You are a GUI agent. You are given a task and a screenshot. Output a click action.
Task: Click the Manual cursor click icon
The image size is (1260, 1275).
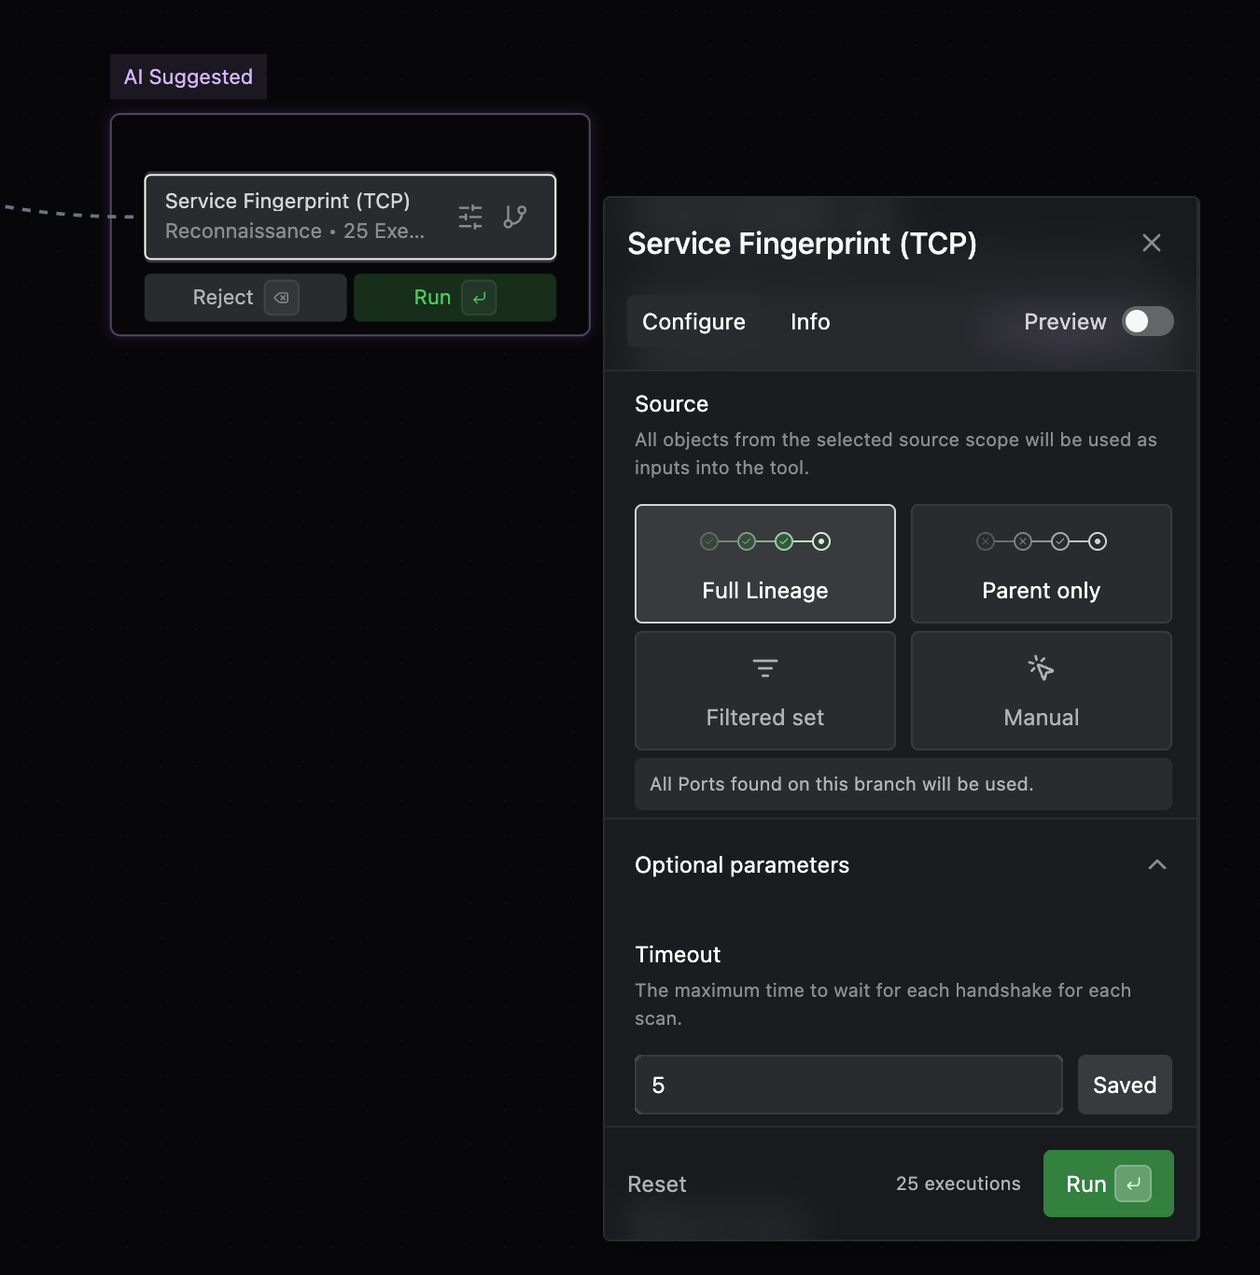tap(1041, 668)
